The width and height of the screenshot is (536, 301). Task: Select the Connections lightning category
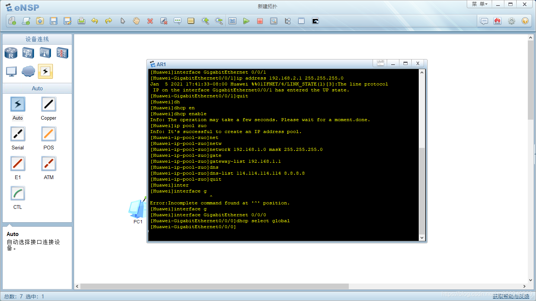pyautogui.click(x=45, y=71)
